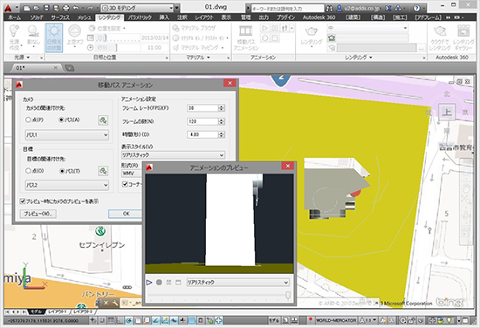Open the リアリスティック dropdown in preview window
The height and width of the screenshot is (328, 480).
(237, 282)
